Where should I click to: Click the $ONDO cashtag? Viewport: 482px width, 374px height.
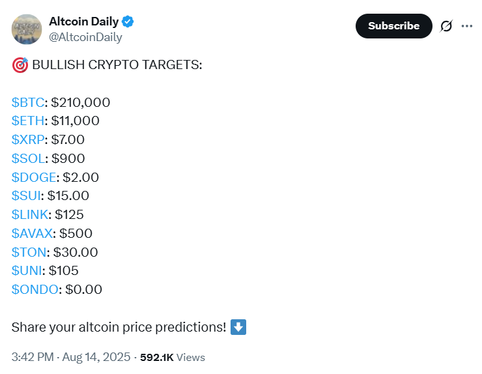coord(35,289)
